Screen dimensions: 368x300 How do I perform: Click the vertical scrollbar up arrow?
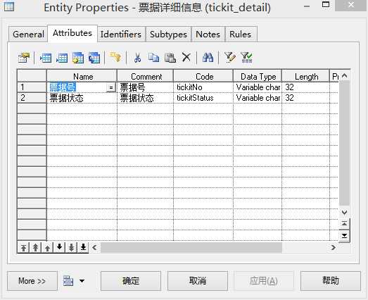345,76
